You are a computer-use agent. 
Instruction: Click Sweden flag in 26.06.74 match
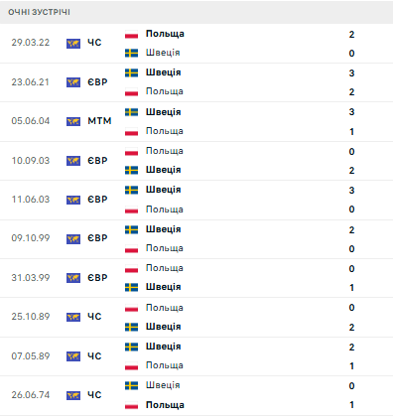(x=131, y=385)
